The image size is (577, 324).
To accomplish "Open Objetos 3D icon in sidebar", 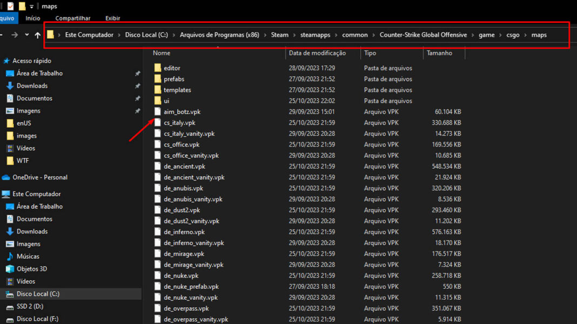I will [x=10, y=269].
